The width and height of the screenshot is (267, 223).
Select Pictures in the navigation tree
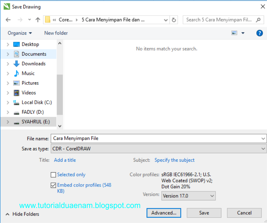[30, 83]
